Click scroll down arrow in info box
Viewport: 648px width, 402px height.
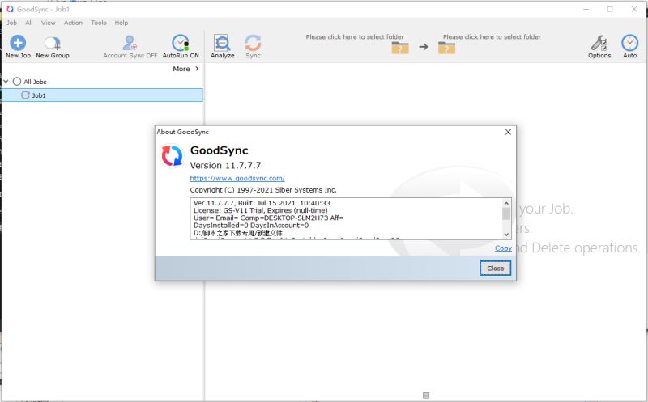coord(506,235)
